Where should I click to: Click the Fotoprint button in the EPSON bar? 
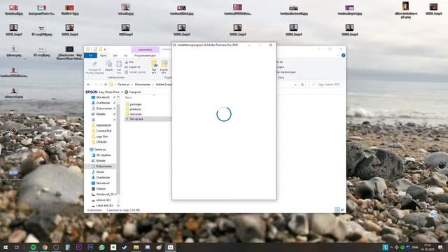[133, 92]
